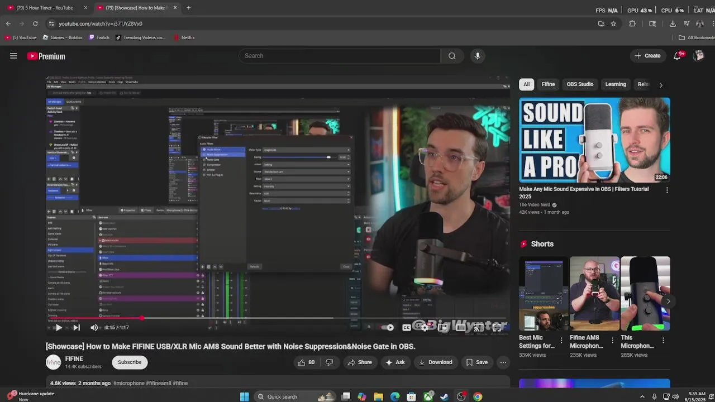715x402 pixels.
Task: Dislike the video
Action: click(330, 362)
